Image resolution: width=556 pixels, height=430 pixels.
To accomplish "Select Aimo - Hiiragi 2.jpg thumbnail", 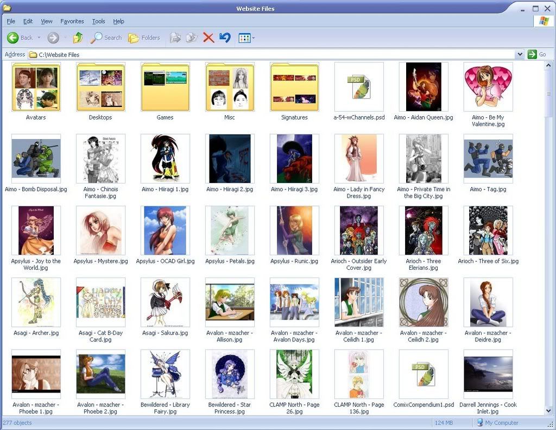I will point(230,159).
